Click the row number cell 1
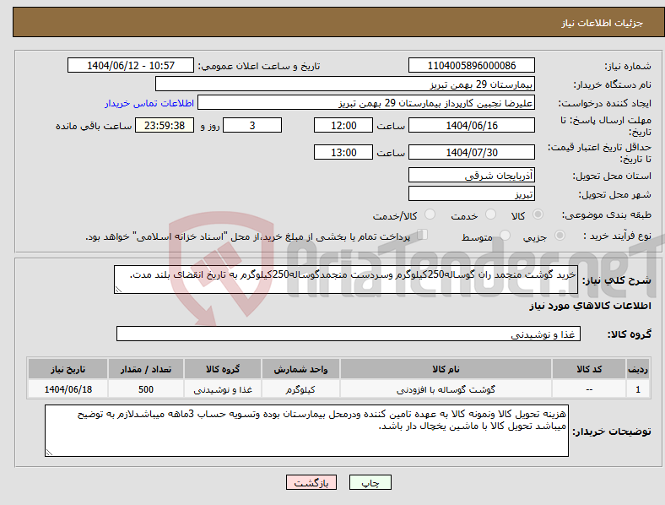665x505 pixels. click(x=638, y=389)
